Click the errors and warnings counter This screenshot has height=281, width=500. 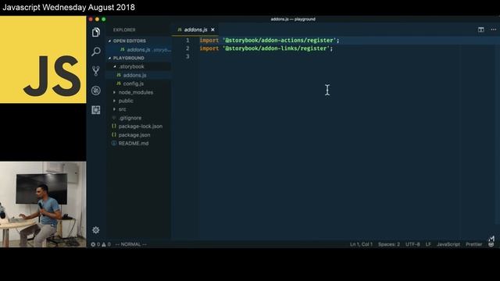click(x=101, y=244)
